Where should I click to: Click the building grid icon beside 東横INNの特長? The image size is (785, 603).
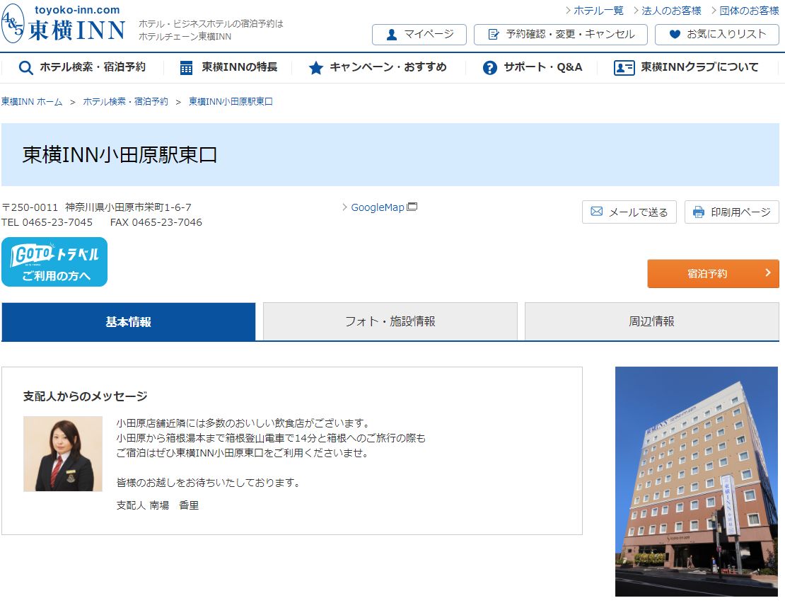186,68
